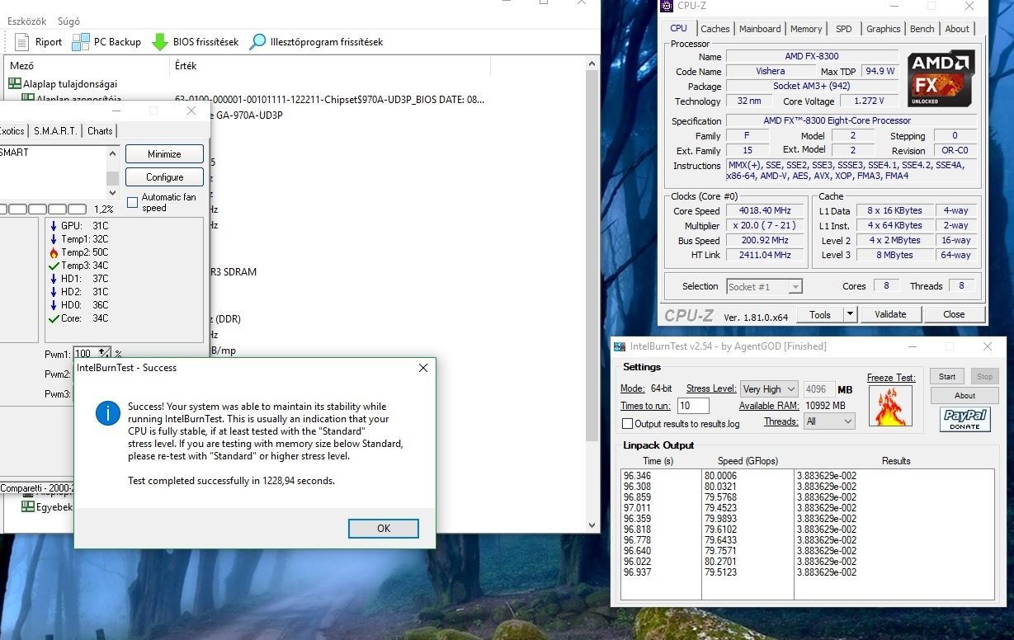Screen dimensions: 1014x640
Task: Click OK in the Success dialog
Action: point(384,528)
